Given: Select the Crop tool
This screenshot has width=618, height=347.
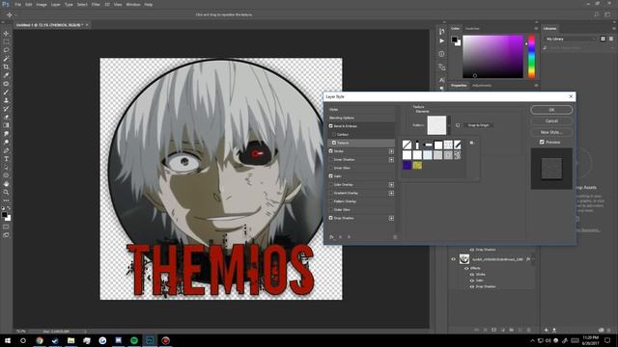Looking at the screenshot, I should coord(6,67).
